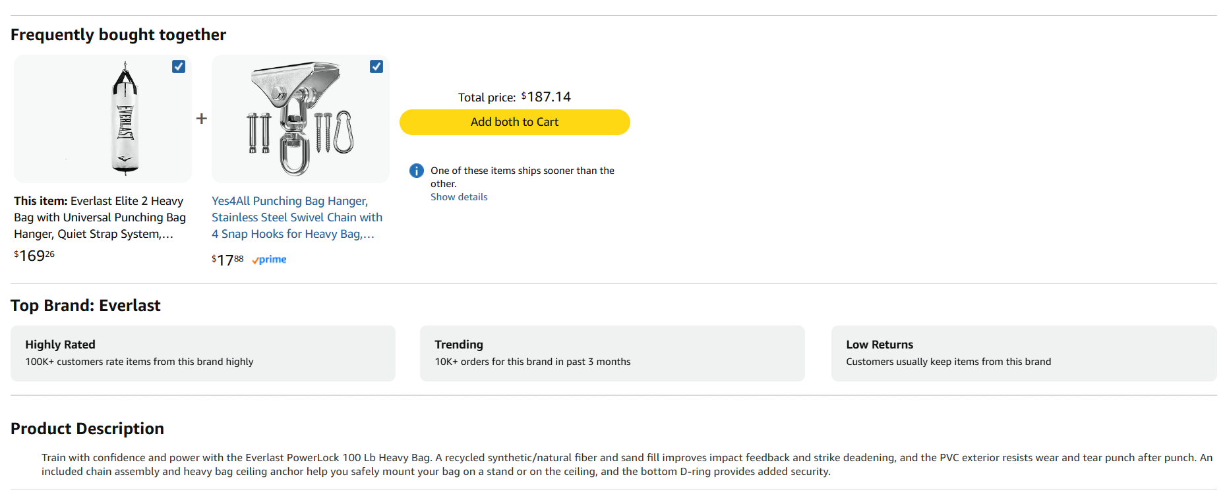This screenshot has height=504, width=1225.
Task: Click the Yes4All swivel hanger product image
Action: click(301, 119)
